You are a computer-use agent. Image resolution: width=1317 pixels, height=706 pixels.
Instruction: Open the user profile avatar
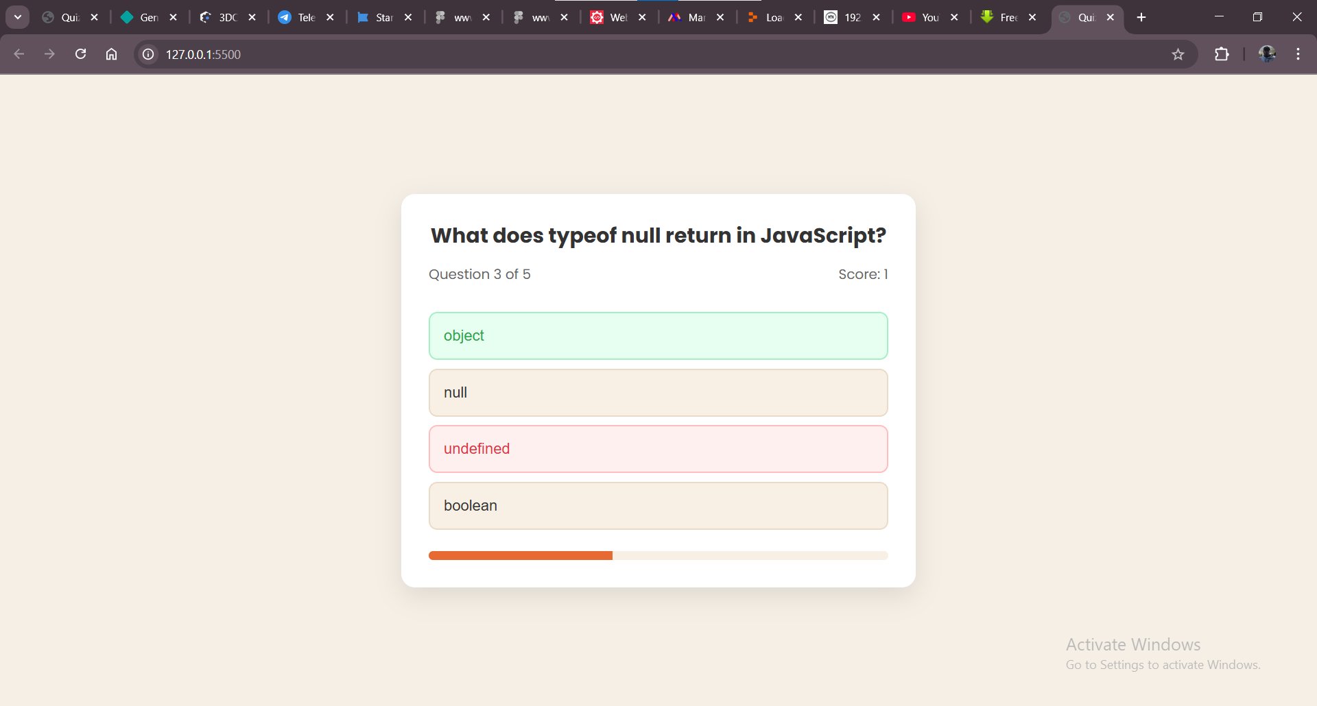pyautogui.click(x=1267, y=54)
